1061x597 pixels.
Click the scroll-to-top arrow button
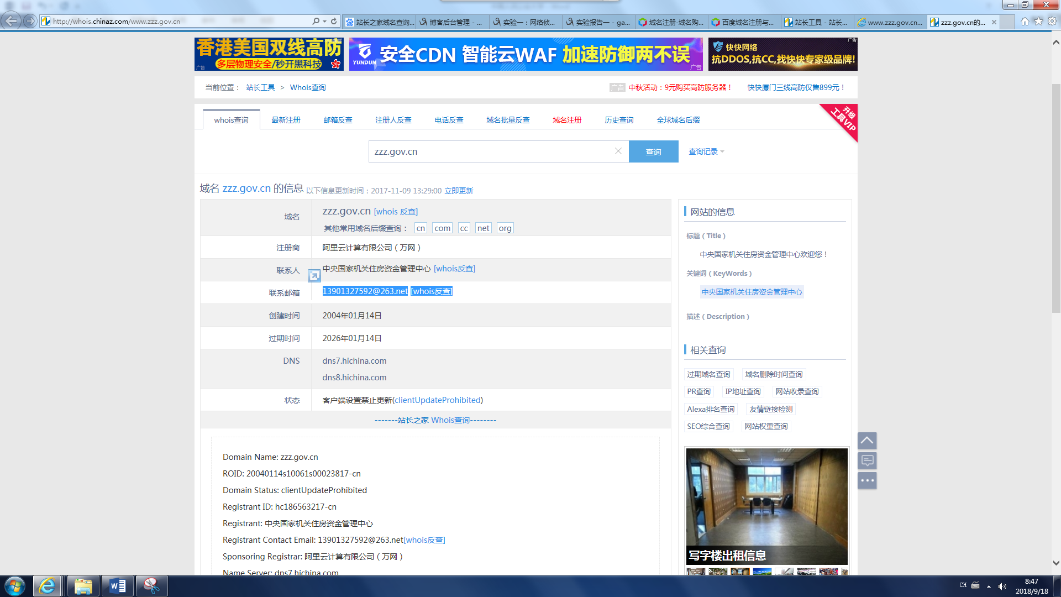coord(866,441)
